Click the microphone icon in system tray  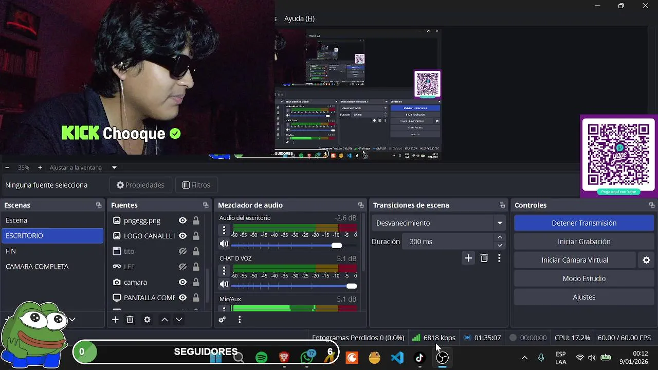point(541,358)
